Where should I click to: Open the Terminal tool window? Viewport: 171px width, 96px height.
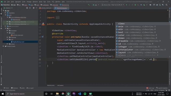[x=14, y=88]
